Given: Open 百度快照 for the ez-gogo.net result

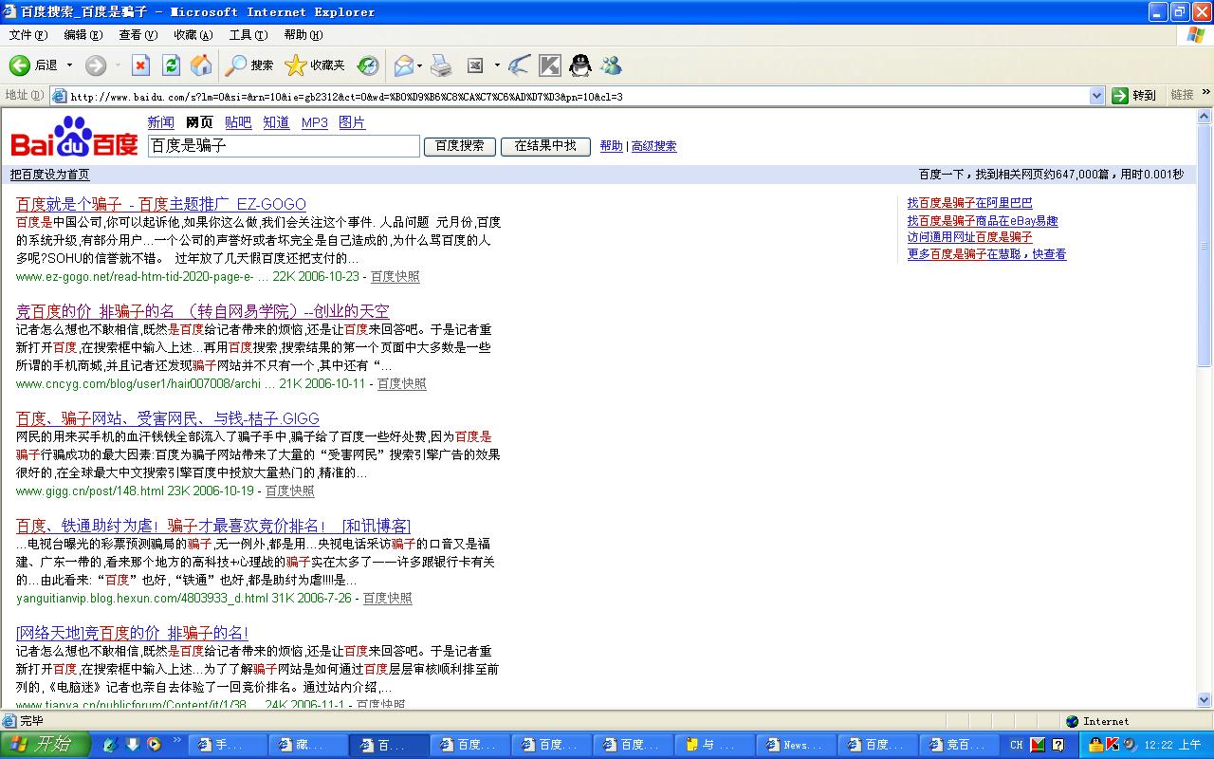Looking at the screenshot, I should pyautogui.click(x=395, y=277).
